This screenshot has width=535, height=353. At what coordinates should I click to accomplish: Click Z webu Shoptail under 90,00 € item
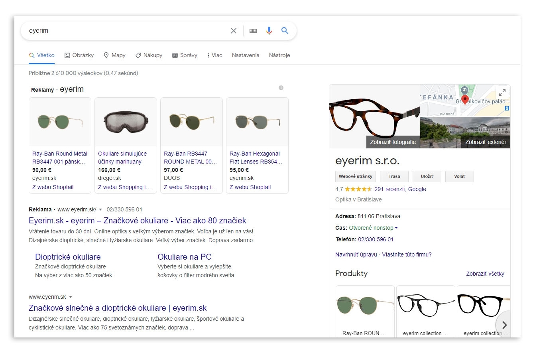(x=53, y=187)
